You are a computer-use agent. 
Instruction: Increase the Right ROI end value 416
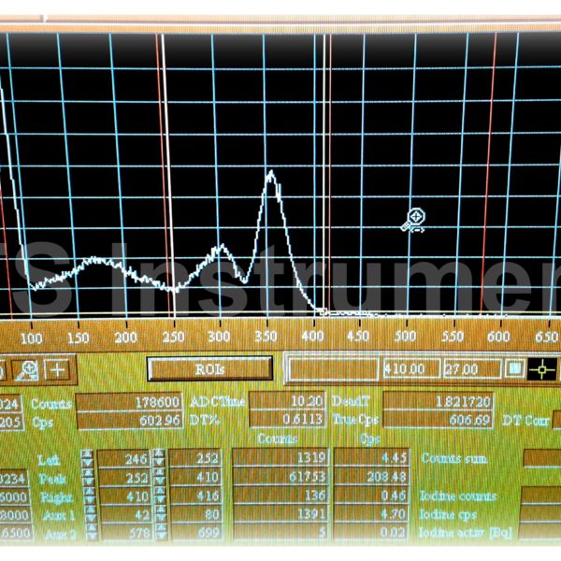point(160,491)
